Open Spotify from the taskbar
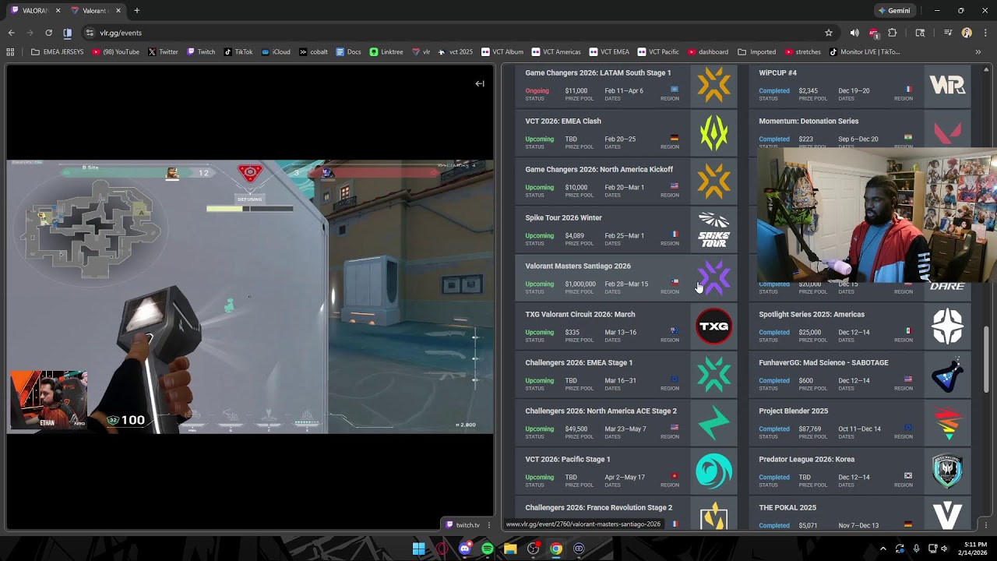This screenshot has width=997, height=561. coord(488,549)
